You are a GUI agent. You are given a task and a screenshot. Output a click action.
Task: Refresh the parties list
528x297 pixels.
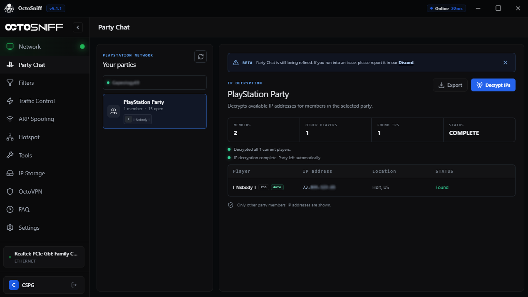click(201, 56)
